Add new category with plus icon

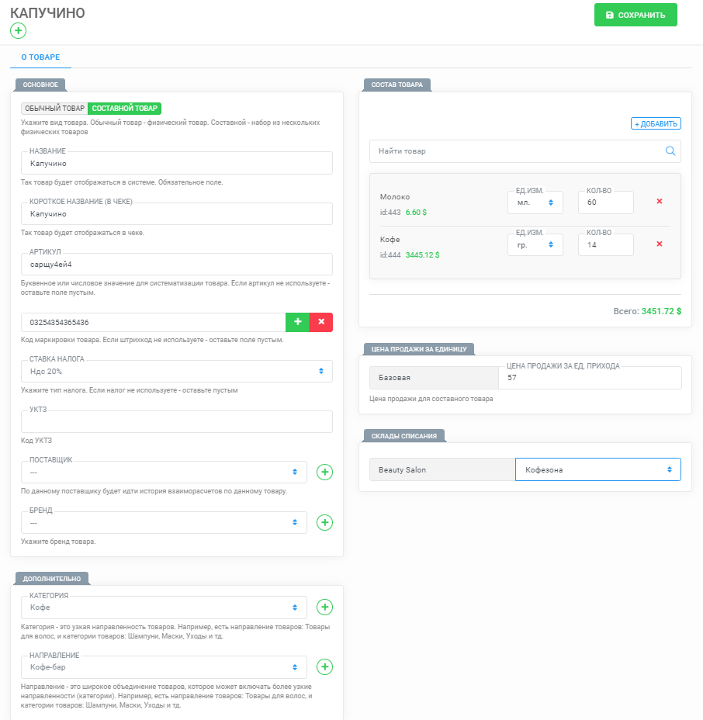click(x=324, y=607)
